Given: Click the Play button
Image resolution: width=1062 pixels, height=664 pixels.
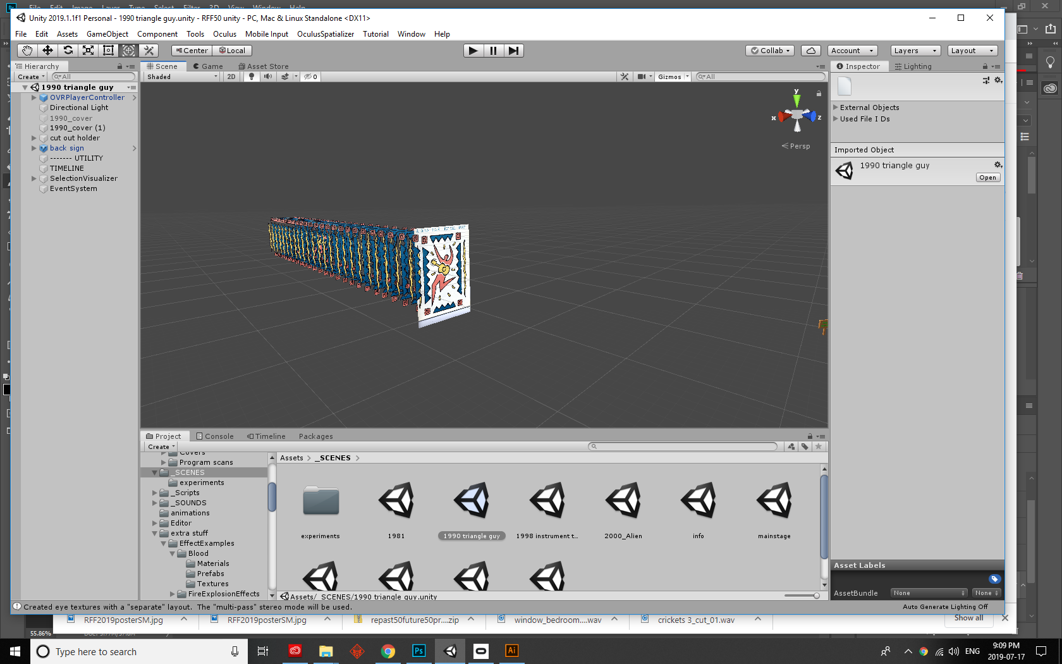Looking at the screenshot, I should 473,51.
